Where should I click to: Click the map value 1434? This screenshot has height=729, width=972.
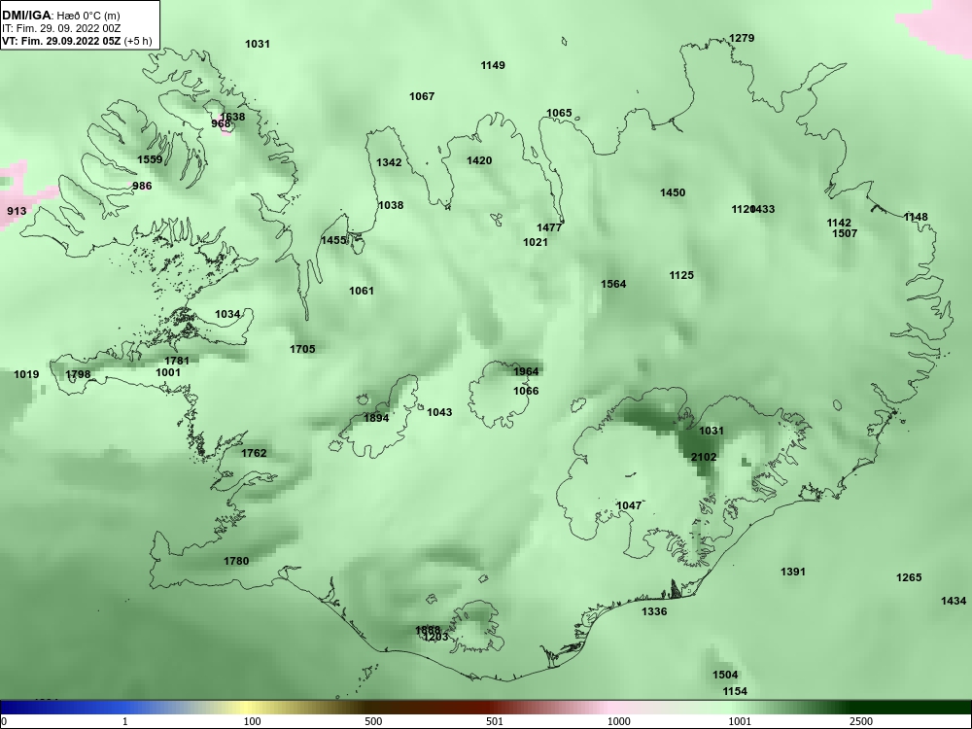pyautogui.click(x=954, y=601)
